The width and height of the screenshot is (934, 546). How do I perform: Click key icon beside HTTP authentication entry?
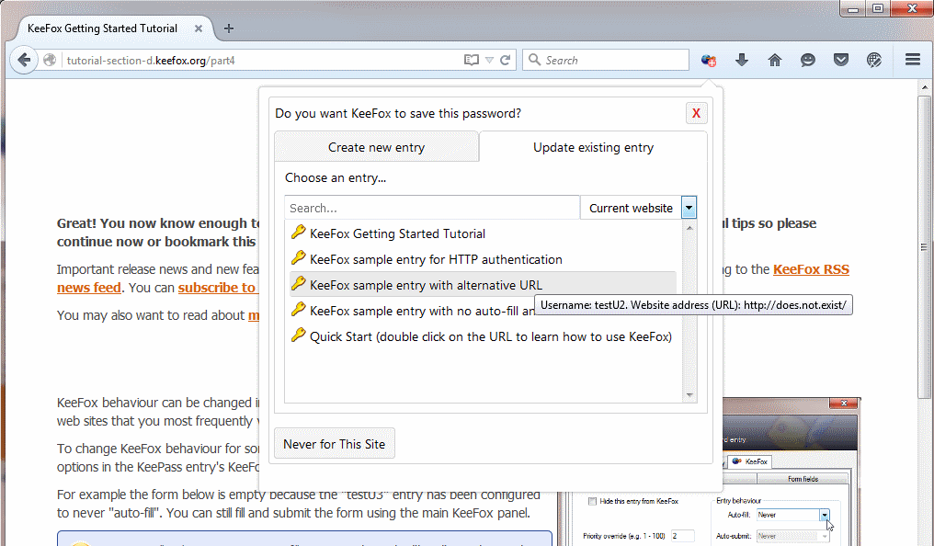coord(298,257)
